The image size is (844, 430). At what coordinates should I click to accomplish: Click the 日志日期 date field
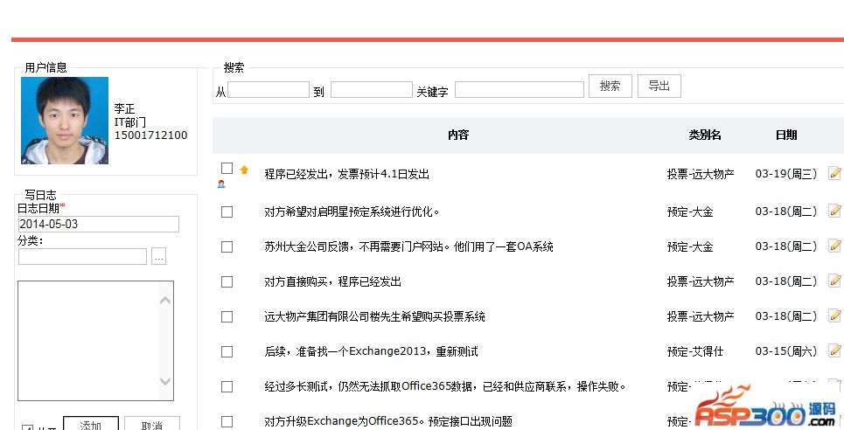click(x=98, y=225)
